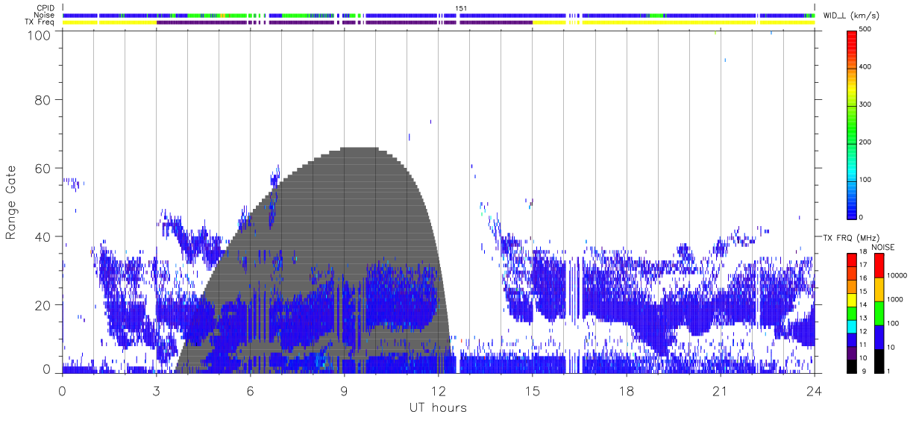Click the '9' label on TX FRQ legend
Screen dimensions: 916x423
863,371
